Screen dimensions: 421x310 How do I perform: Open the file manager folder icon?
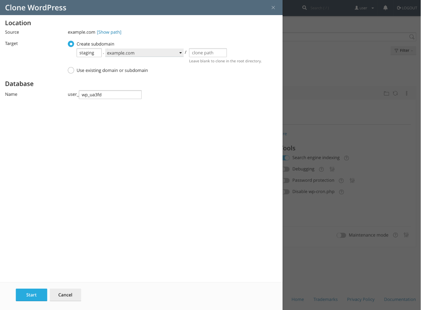coord(386,93)
